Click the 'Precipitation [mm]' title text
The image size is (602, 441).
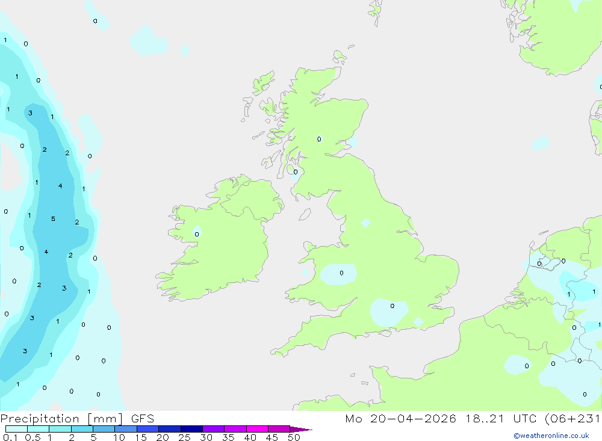[x=61, y=419]
